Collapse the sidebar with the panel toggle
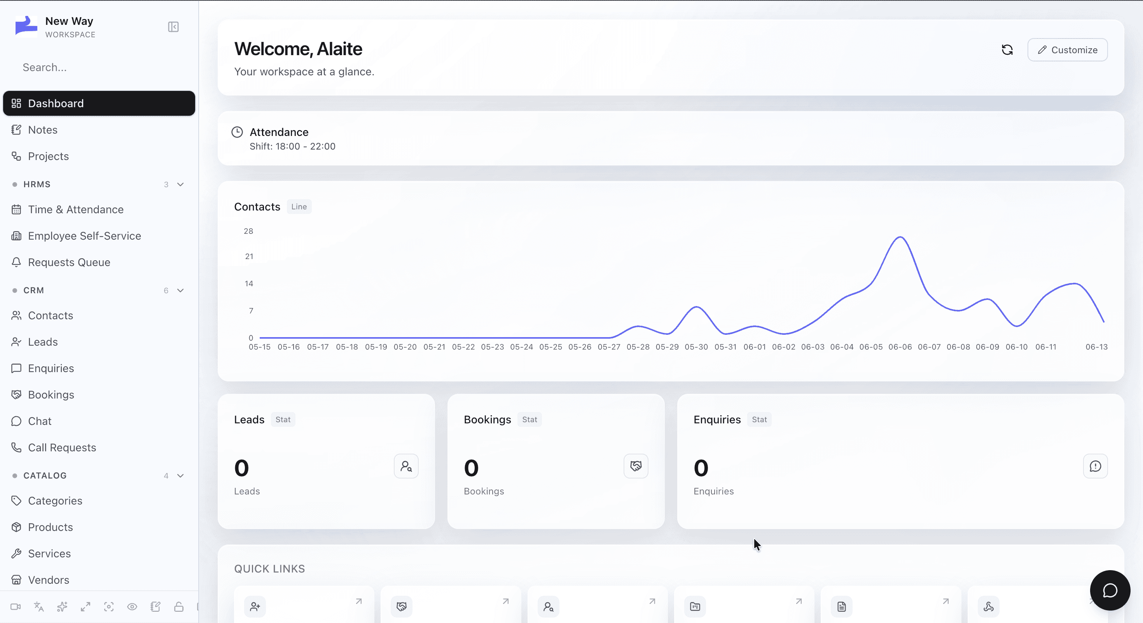The width and height of the screenshot is (1143, 623). [x=173, y=27]
